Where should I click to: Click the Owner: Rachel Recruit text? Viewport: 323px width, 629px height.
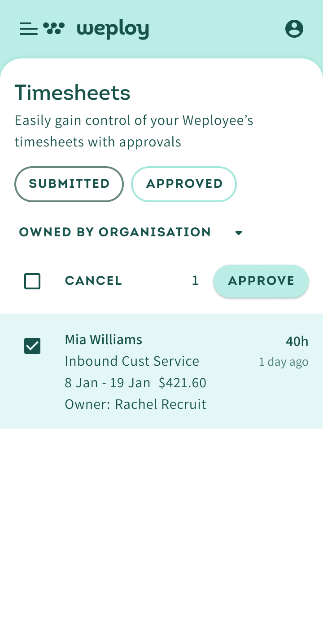pyautogui.click(x=135, y=404)
